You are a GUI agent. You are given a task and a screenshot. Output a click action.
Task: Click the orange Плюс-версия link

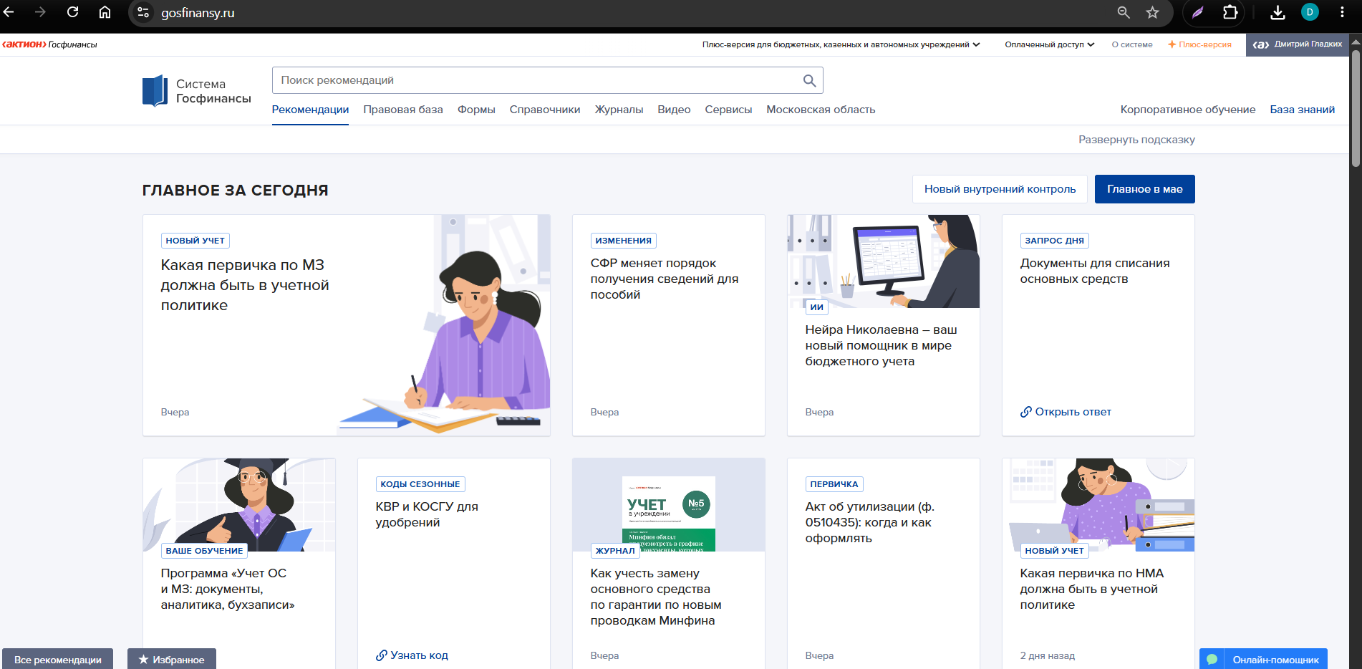(1199, 44)
